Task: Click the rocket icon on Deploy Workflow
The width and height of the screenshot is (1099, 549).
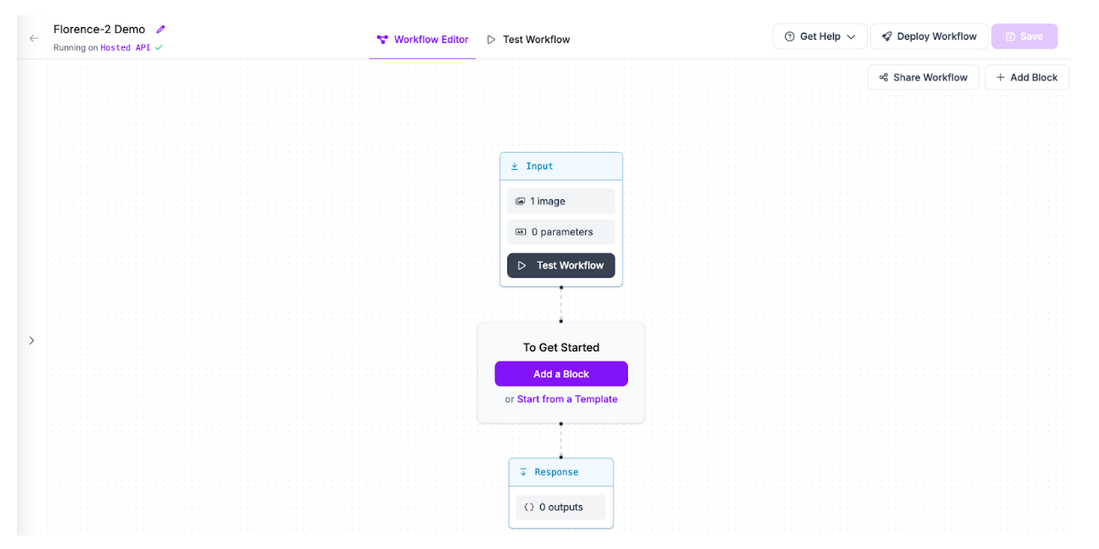Action: pos(886,36)
